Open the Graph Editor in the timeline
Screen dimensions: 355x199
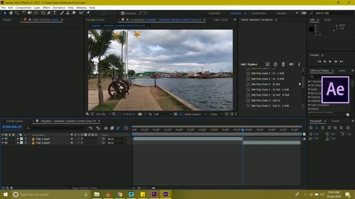[126, 128]
